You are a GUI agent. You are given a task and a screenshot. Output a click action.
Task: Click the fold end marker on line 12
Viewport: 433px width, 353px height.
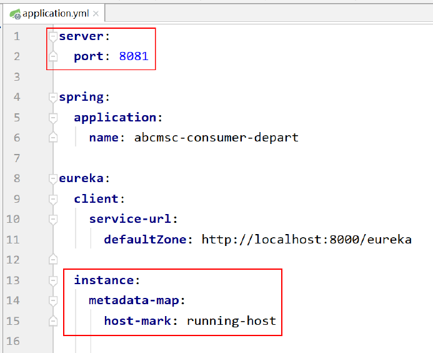pos(53,259)
